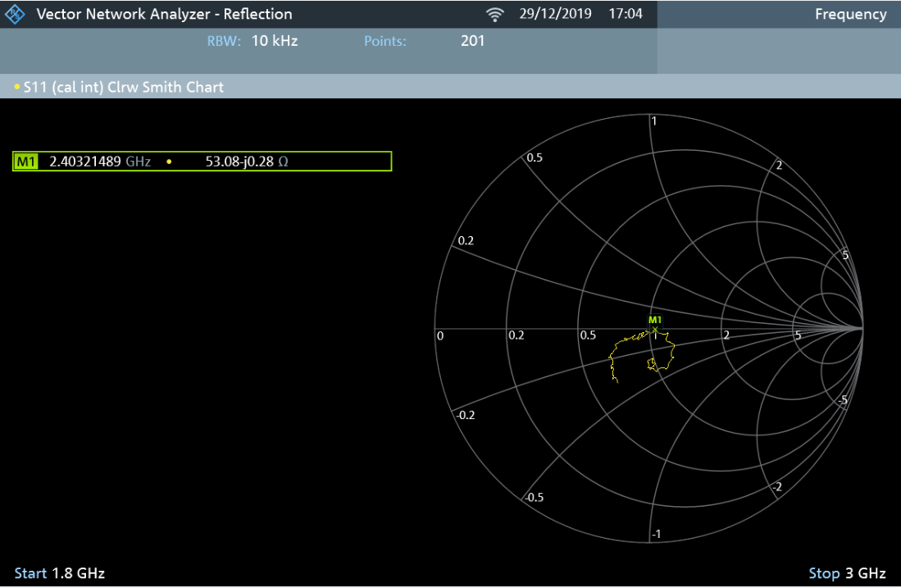This screenshot has width=901, height=588.
Task: Select the Points value 201
Action: pyautogui.click(x=472, y=41)
